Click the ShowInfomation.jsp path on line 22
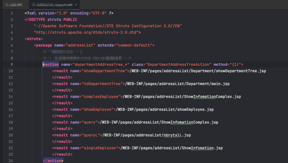 pyautogui.click(x=171, y=148)
